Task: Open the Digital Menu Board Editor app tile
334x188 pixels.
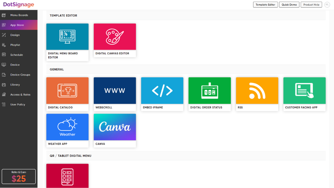Action: [x=67, y=42]
